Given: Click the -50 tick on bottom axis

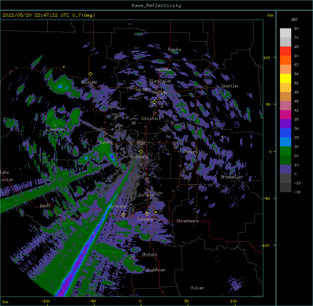Looking at the screenshot, I should pyautogui.click(x=93, y=301).
